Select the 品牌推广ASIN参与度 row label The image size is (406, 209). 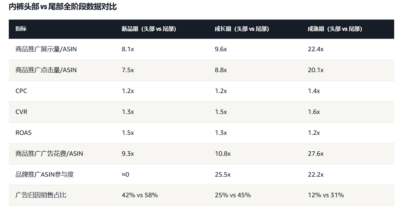click(x=45, y=174)
